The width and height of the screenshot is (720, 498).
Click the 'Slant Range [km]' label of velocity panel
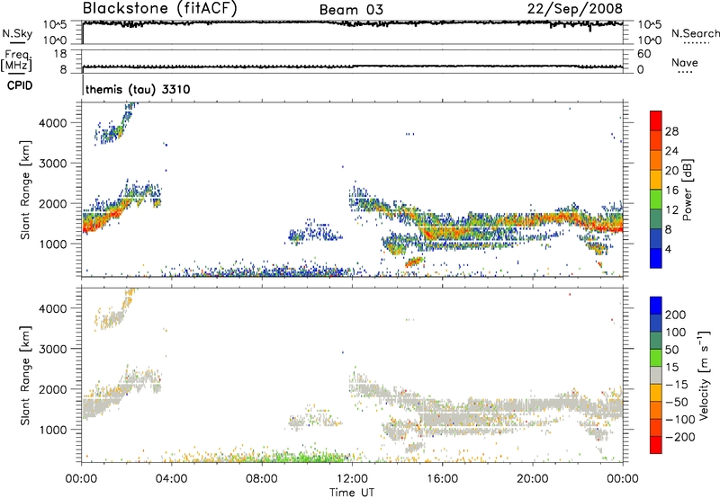tap(25, 375)
